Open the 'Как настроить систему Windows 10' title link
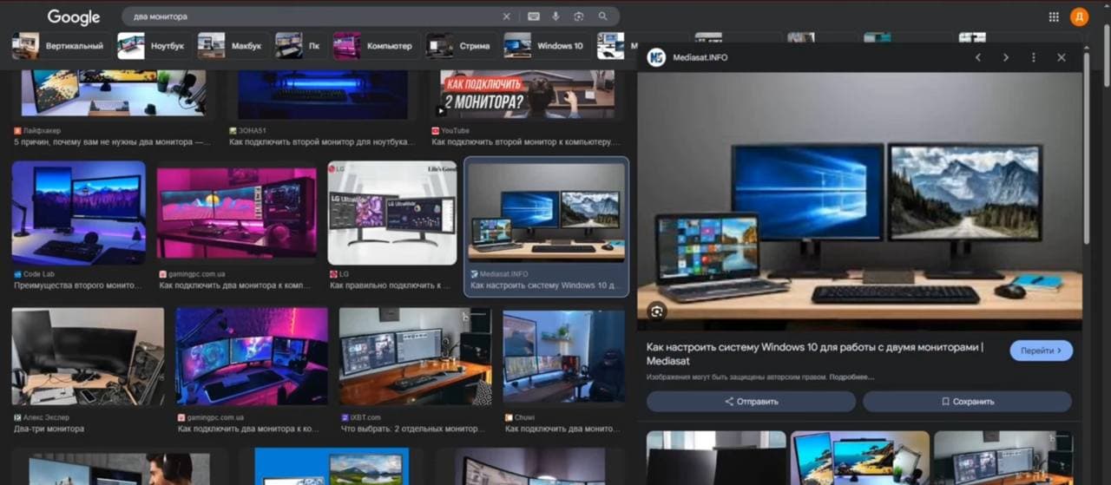This screenshot has width=1111, height=485. tap(814, 353)
